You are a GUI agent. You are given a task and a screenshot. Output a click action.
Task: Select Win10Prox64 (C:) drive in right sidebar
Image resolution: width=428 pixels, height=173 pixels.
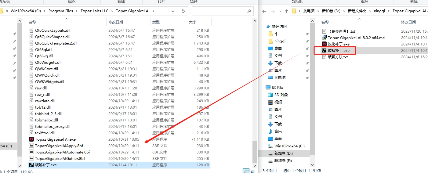pos(286,146)
